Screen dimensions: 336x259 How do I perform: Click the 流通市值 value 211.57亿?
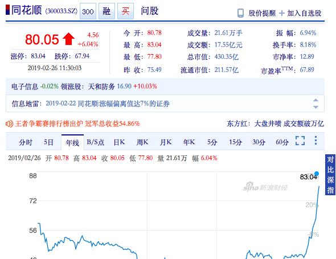227,70
